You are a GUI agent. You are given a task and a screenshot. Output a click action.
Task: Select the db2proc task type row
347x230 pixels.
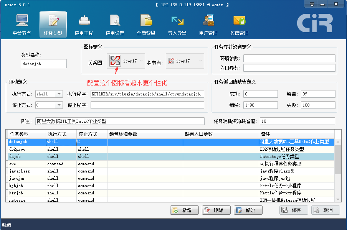171,149
